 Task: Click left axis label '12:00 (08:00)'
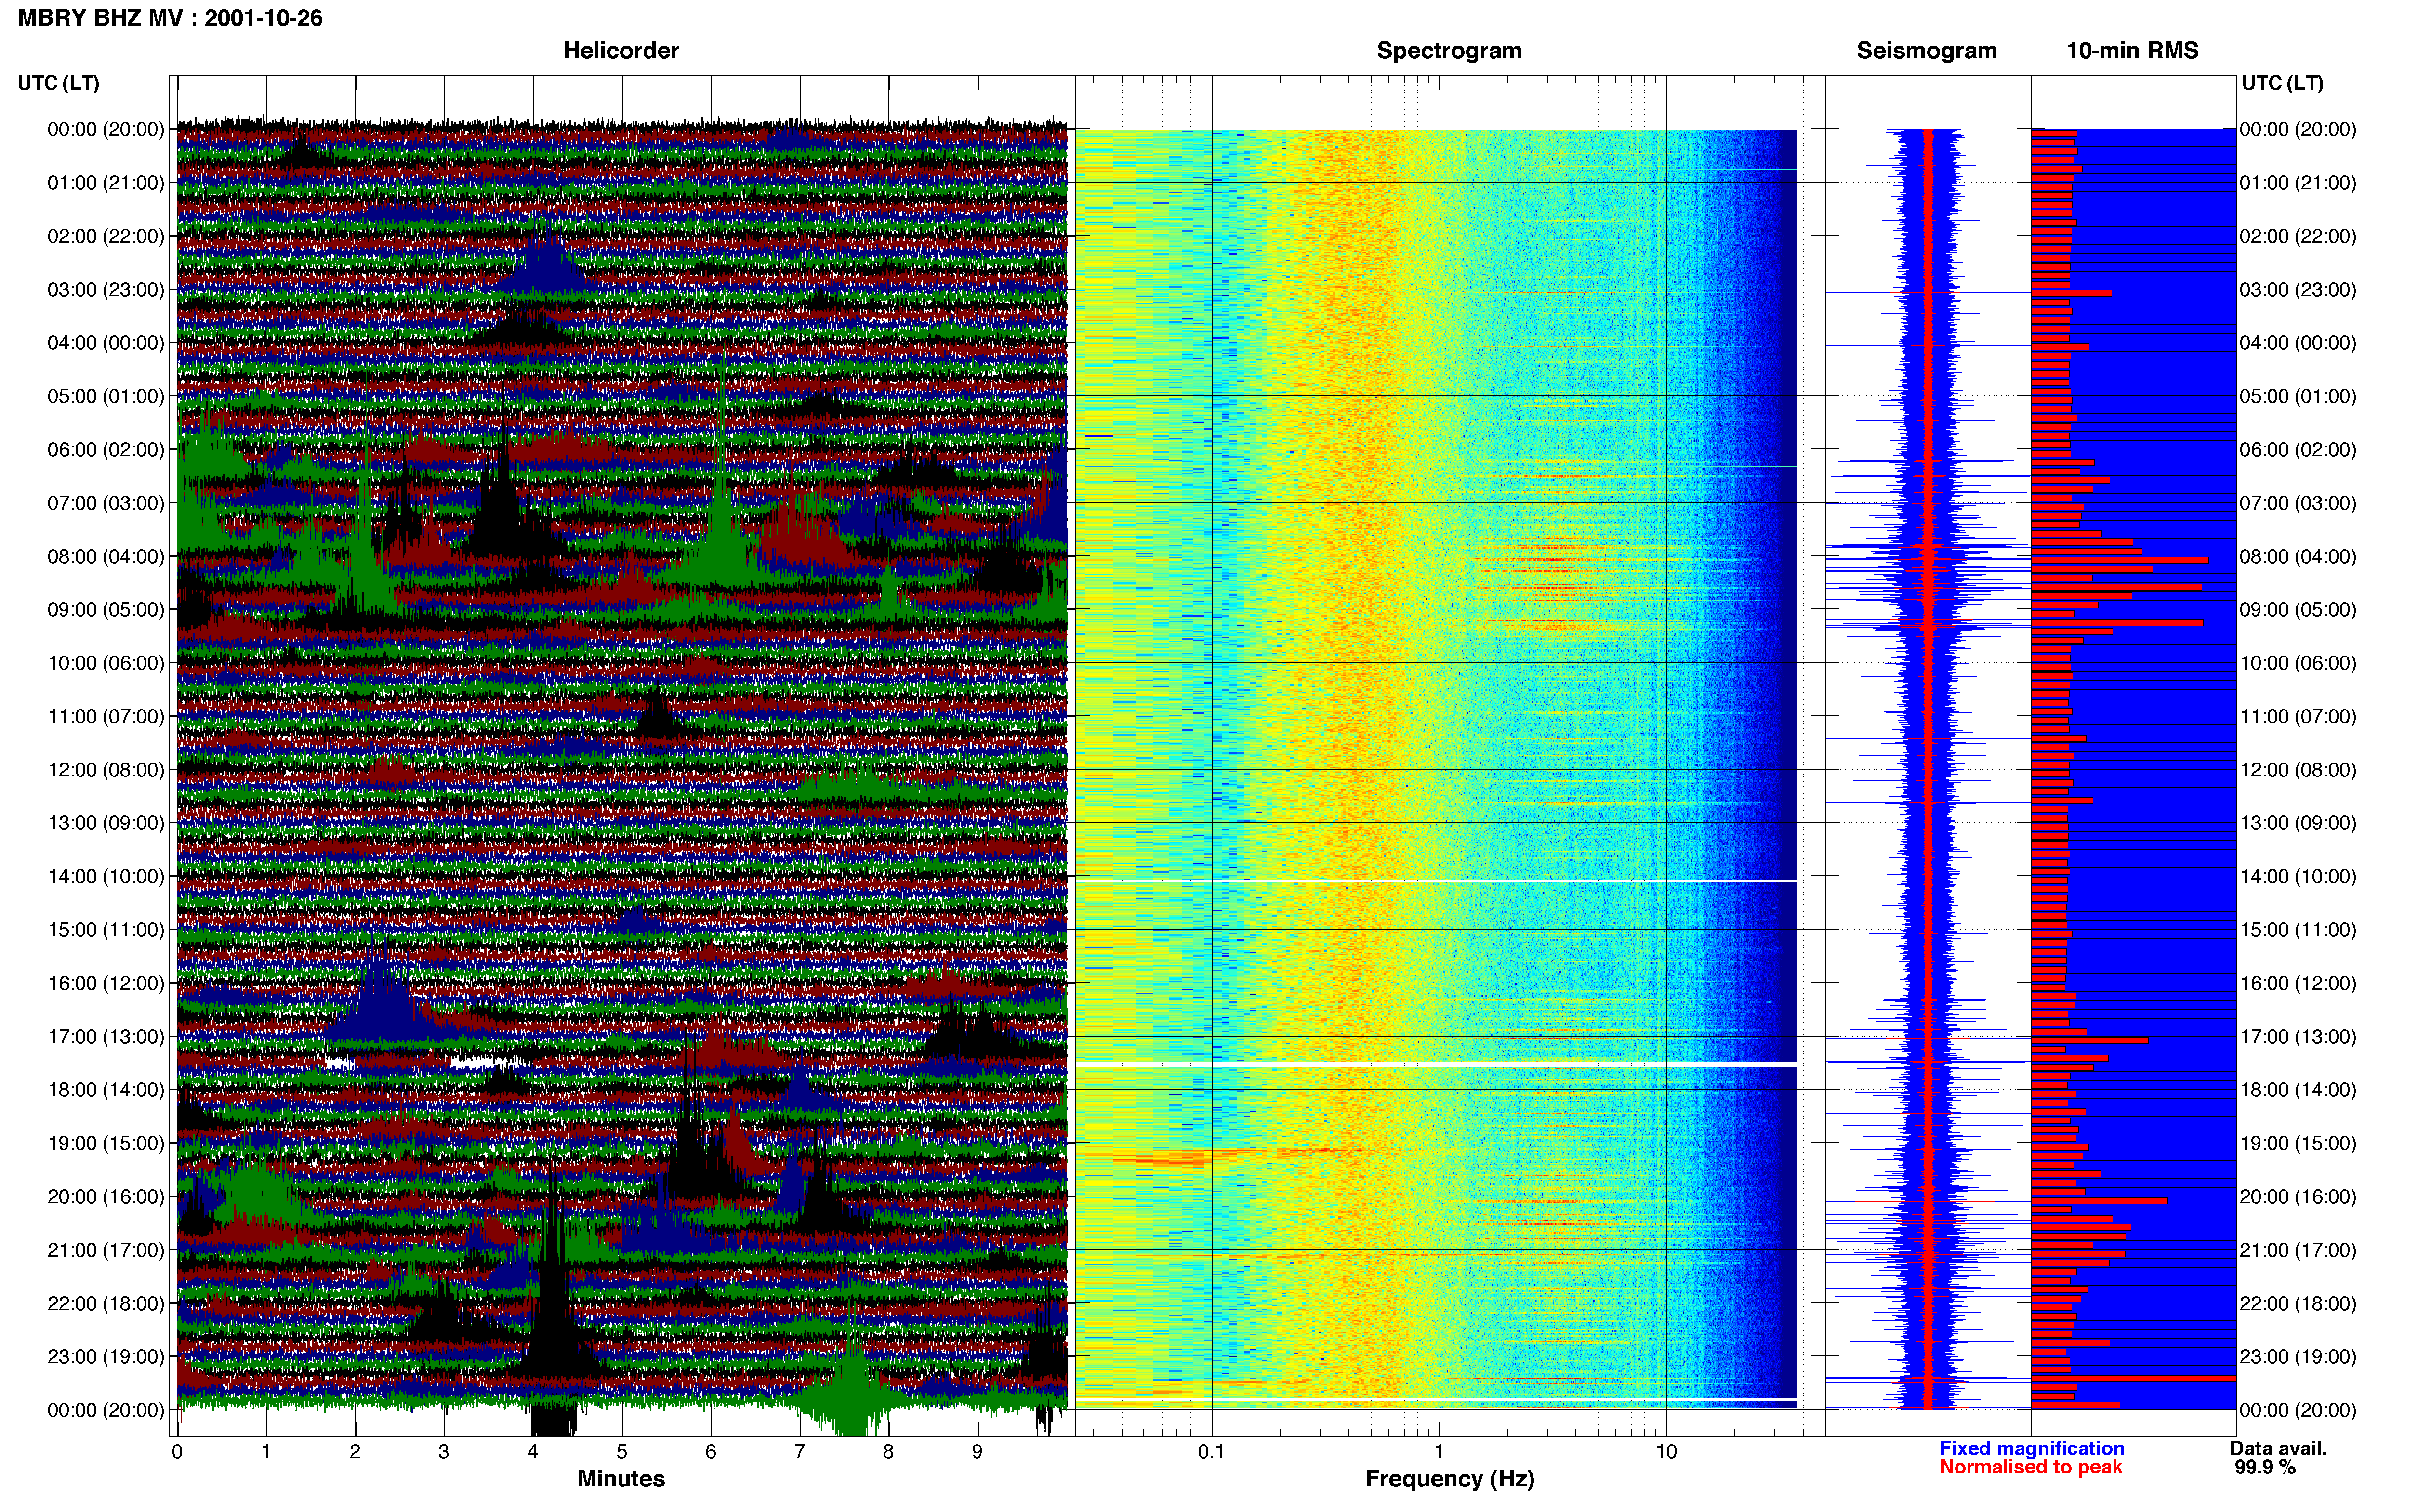point(106,770)
